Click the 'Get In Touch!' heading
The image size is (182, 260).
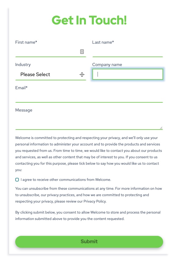click(x=89, y=20)
